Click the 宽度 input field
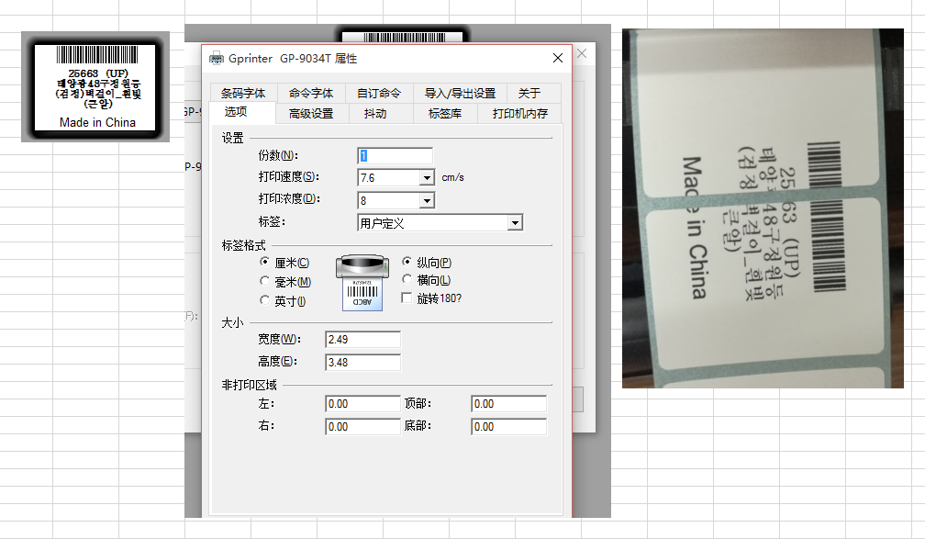 (362, 340)
